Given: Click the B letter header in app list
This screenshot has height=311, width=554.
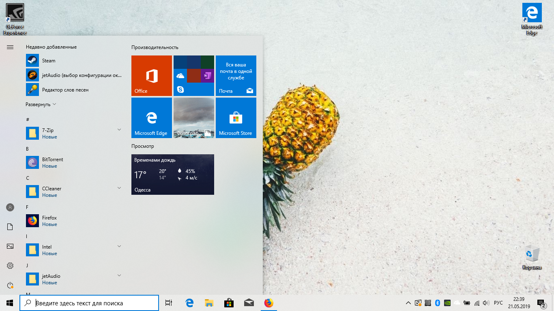Looking at the screenshot, I should click(x=28, y=149).
